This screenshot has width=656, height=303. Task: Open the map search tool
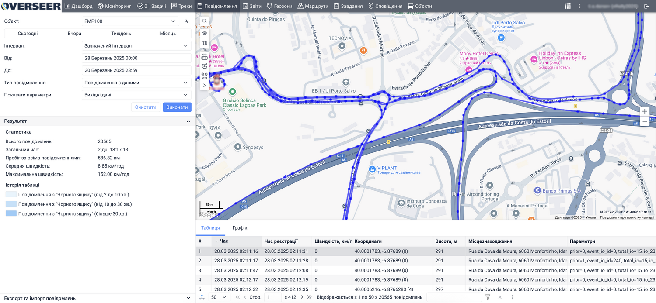pos(204,21)
